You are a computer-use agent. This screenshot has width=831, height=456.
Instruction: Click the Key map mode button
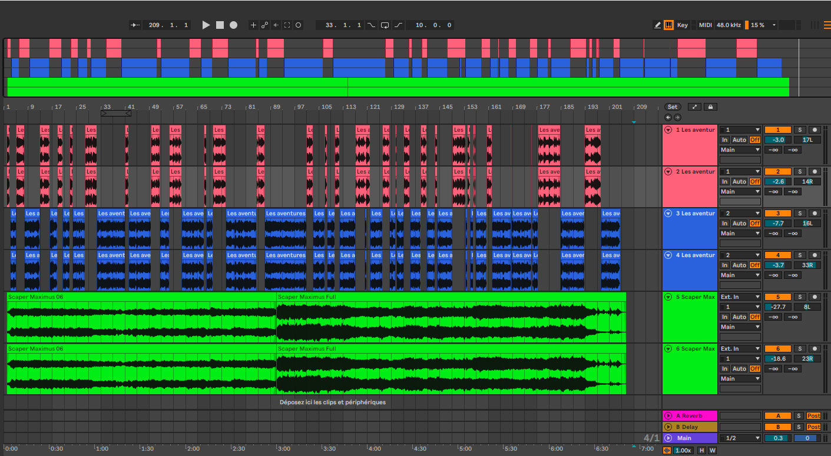(x=683, y=25)
